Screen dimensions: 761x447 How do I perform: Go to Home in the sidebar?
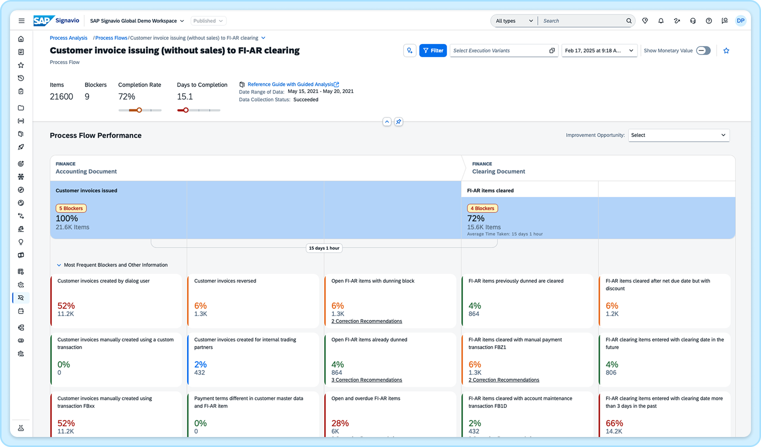(x=21, y=39)
